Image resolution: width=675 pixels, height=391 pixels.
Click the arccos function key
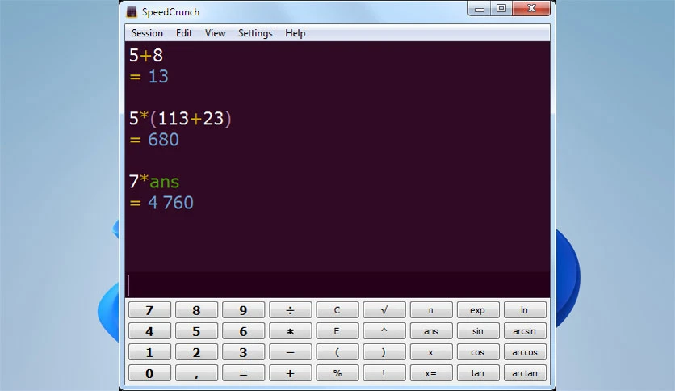click(x=525, y=352)
